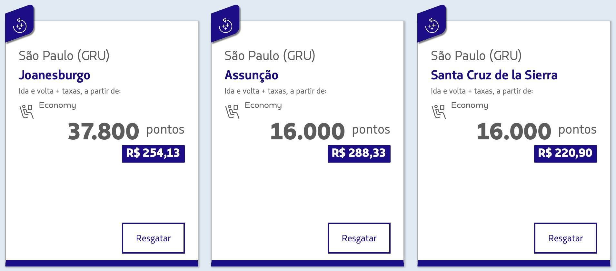Select the 37.800 pontos amount
The image size is (616, 271).
[x=126, y=131]
